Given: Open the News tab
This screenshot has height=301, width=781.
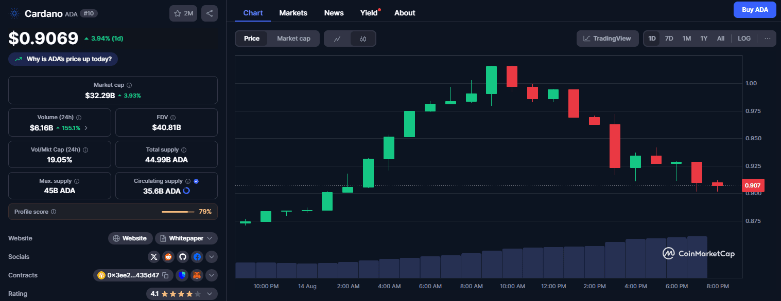Looking at the screenshot, I should (334, 13).
